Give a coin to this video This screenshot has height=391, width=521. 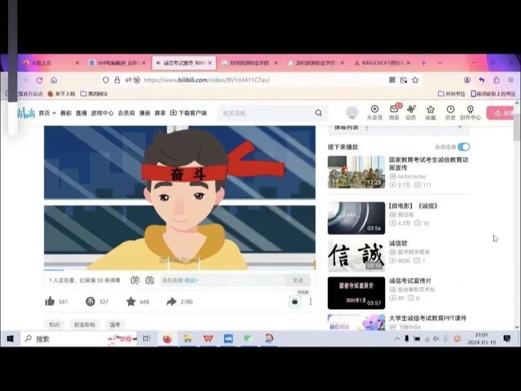[90, 302]
